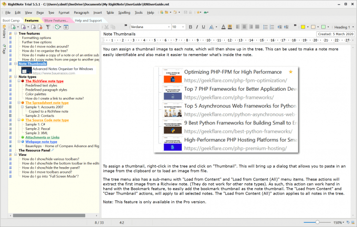Open the Spelling menu

tap(124, 12)
